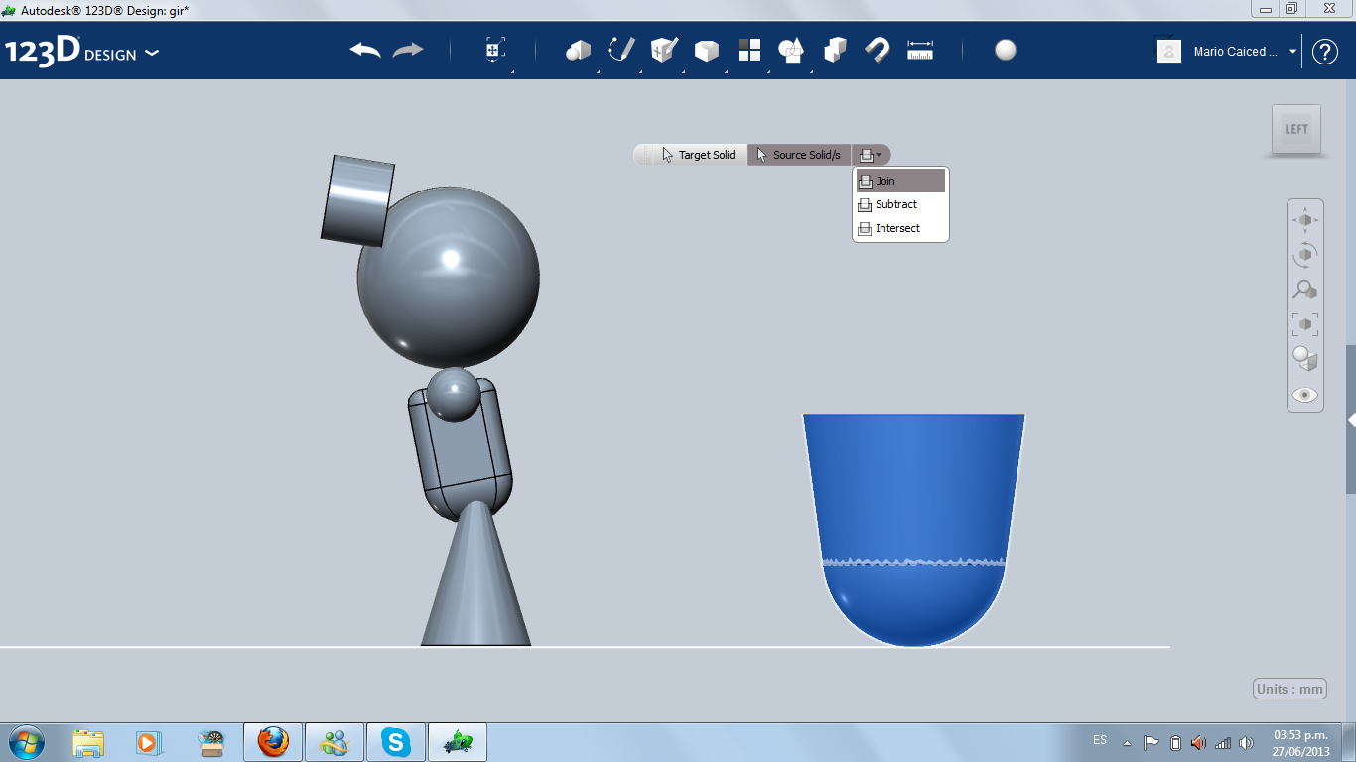
Task: Open the Transform tool in the toolbar
Action: (495, 50)
